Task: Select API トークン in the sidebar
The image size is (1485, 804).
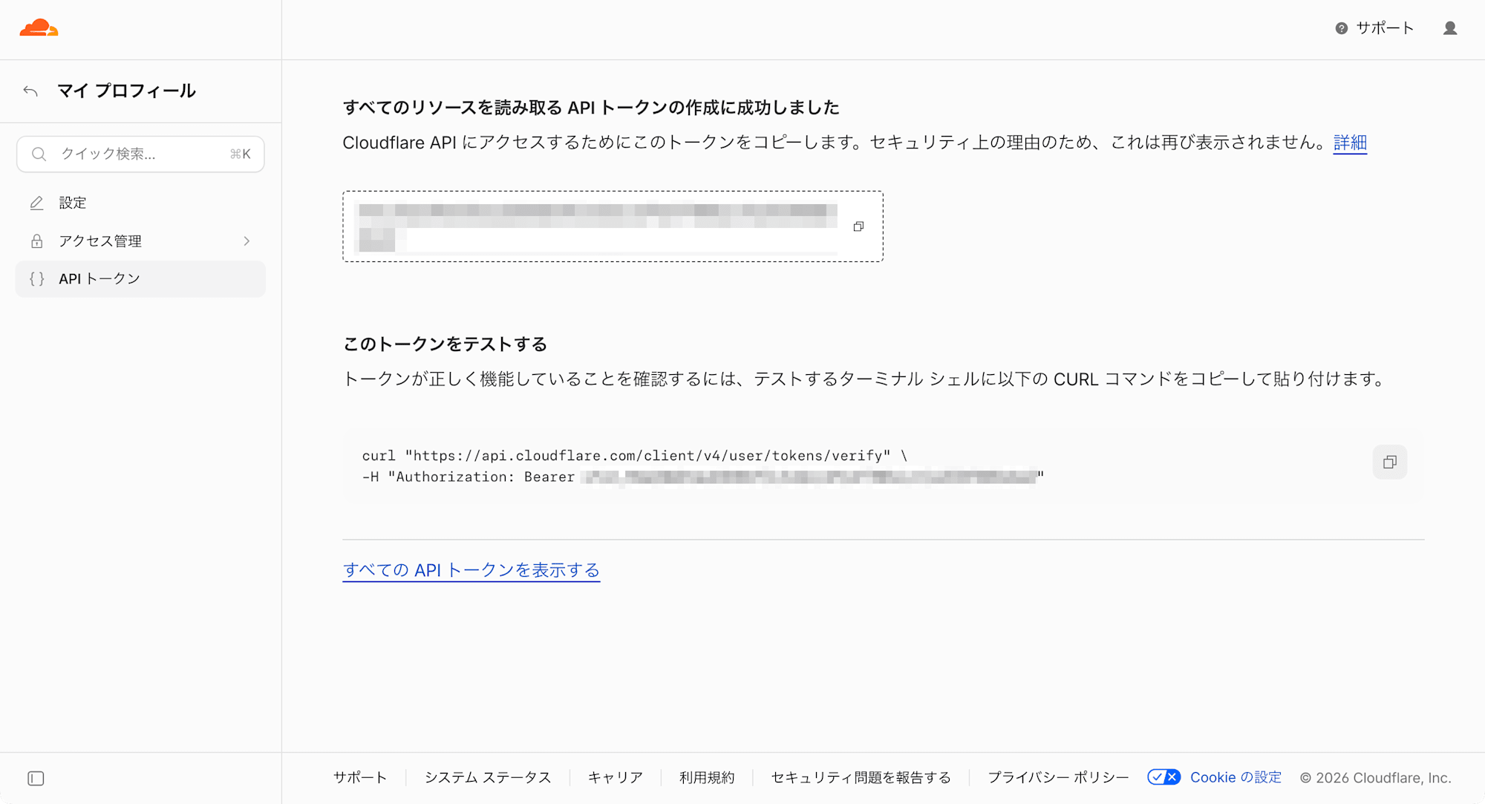Action: pos(140,279)
